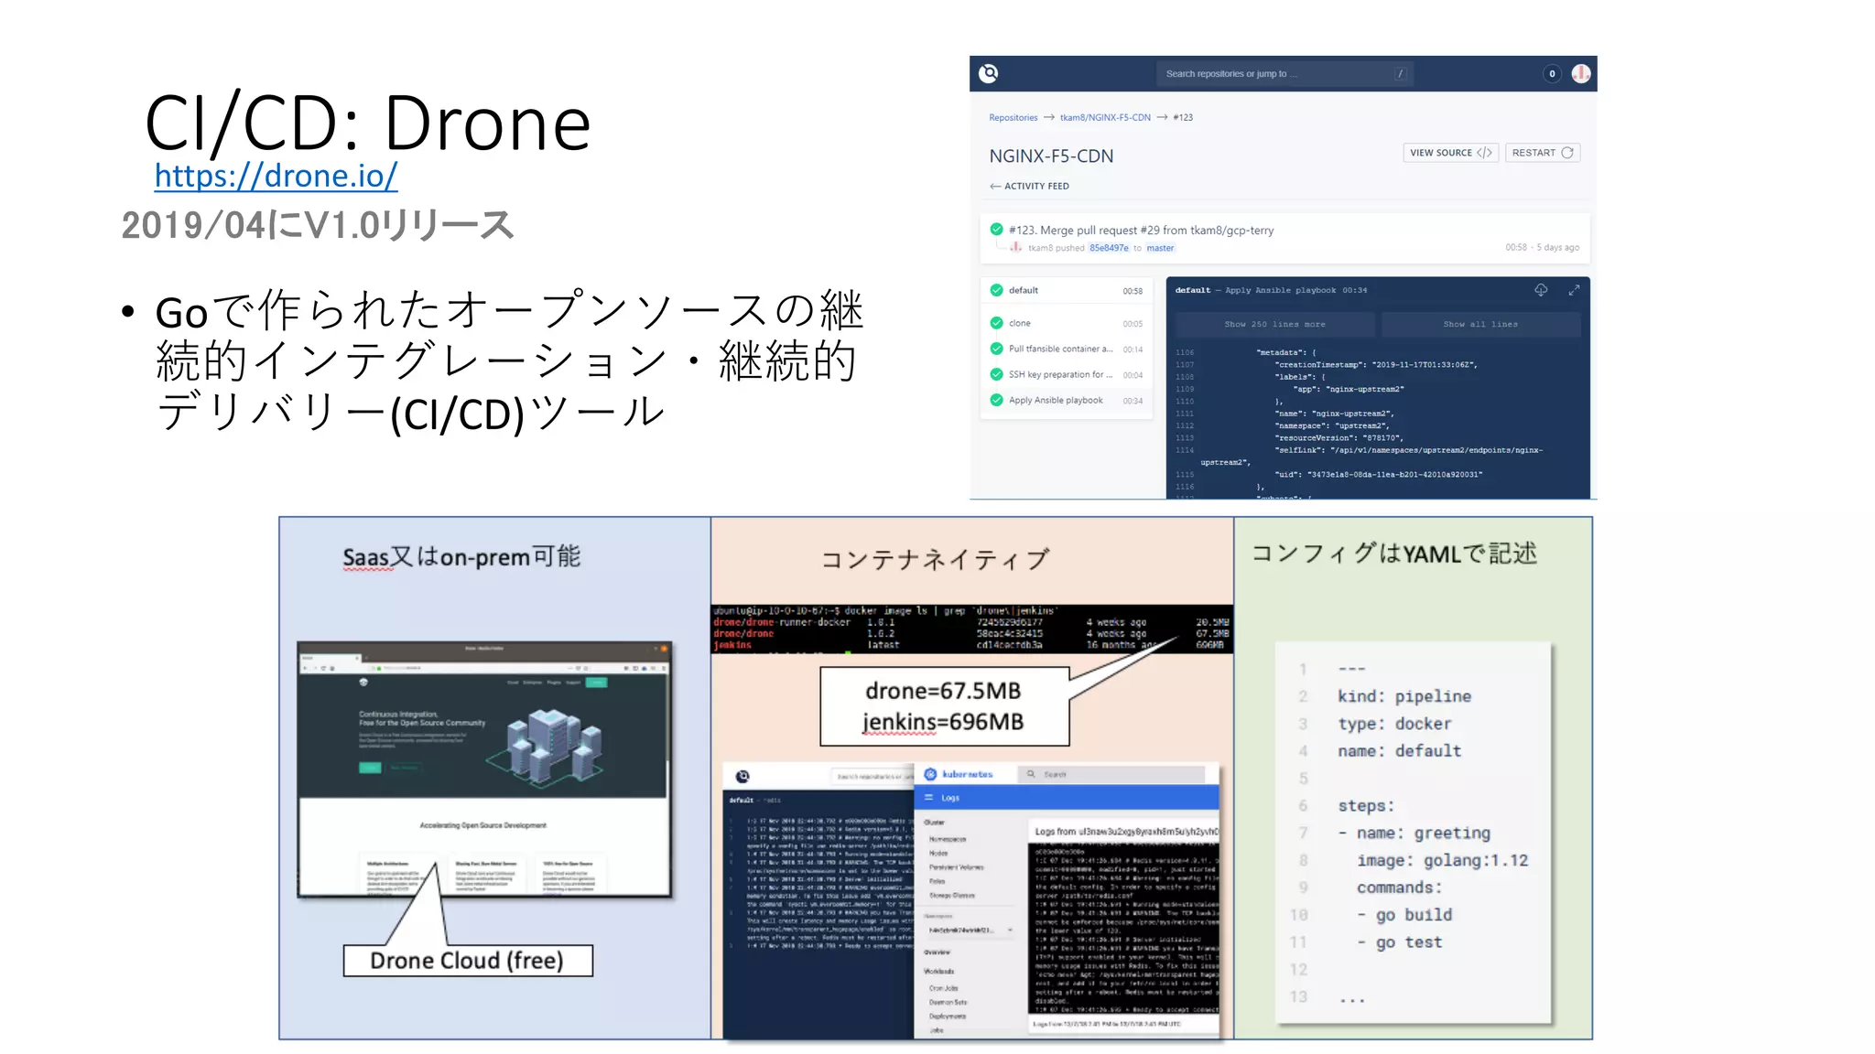Download the log output with cloud icon
The image size is (1875, 1054).
(1541, 290)
